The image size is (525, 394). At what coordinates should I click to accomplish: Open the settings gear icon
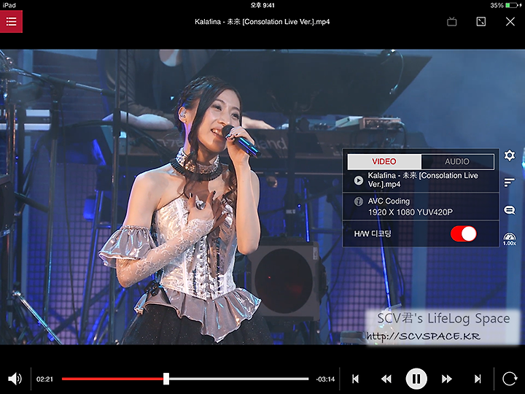pyautogui.click(x=509, y=155)
